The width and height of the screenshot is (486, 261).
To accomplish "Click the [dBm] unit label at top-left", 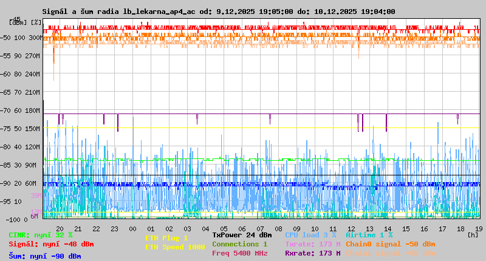I will click(x=17, y=22).
